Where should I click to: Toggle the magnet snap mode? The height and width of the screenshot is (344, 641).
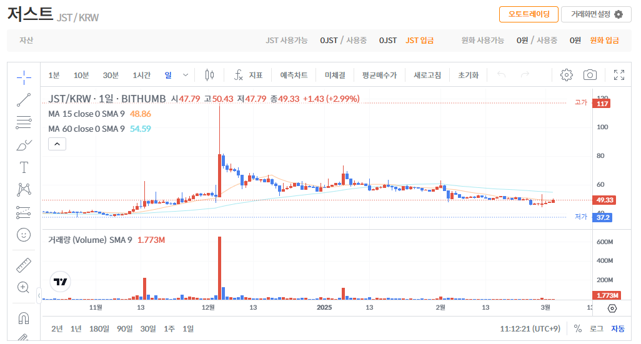click(24, 318)
